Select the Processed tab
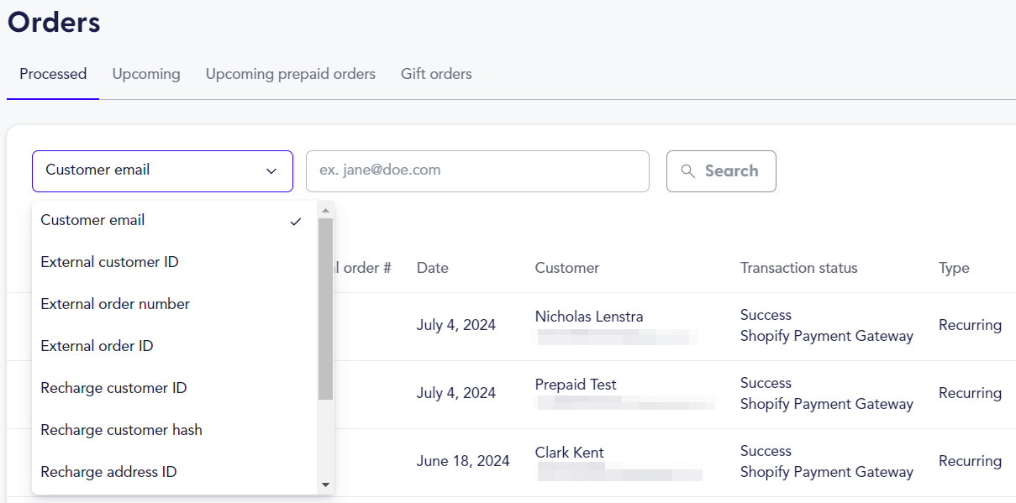1016x503 pixels. 52,74
